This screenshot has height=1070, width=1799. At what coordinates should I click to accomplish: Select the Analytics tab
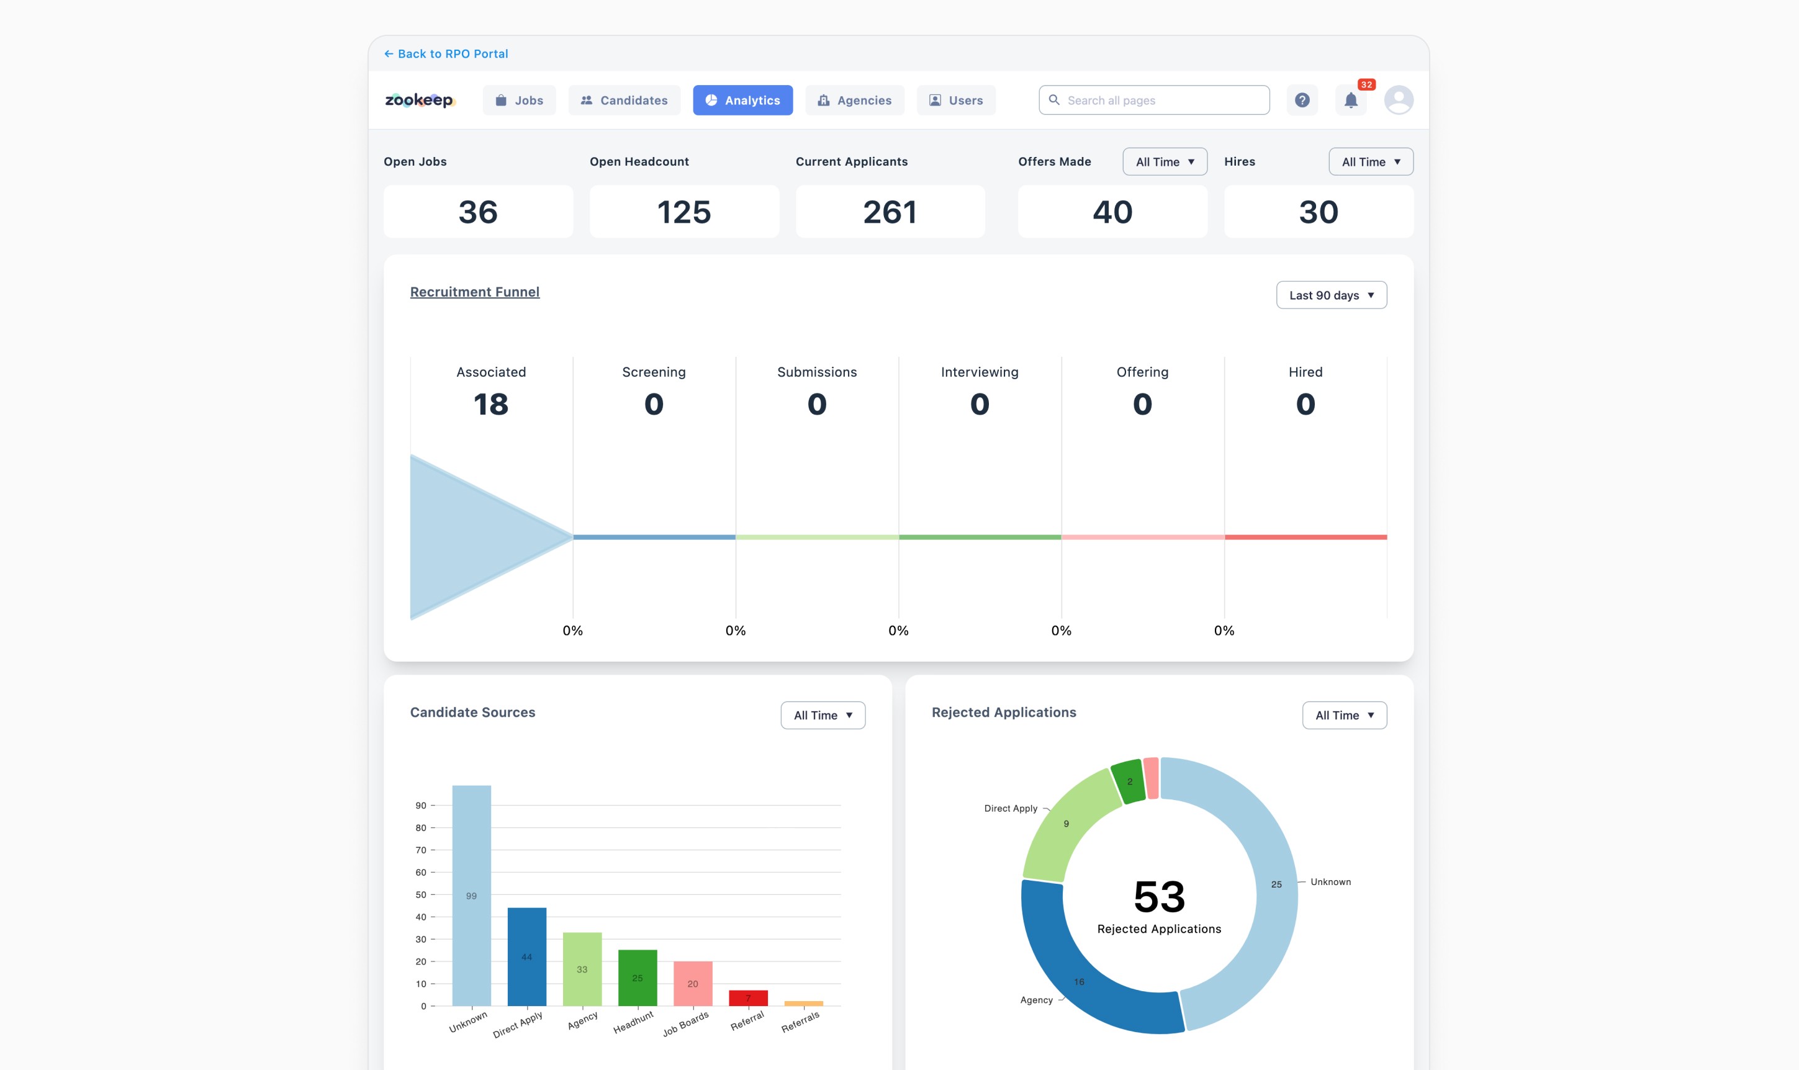tap(742, 100)
